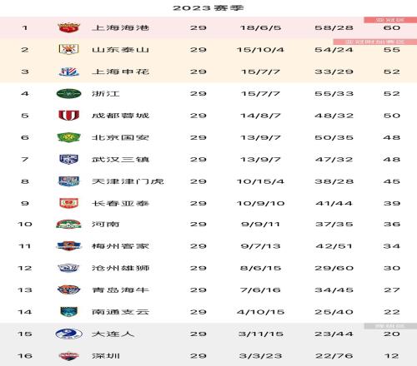The image size is (417, 366).
Task: Click the Shanghai Shenhua (上海申花) team logo
Action: (x=69, y=72)
